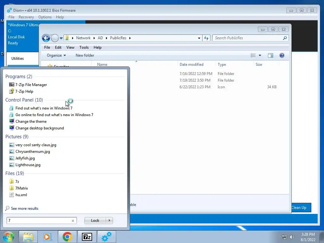This screenshot has height=243, width=324.
Task: Open Chrysanthemum.jpg search result
Action: coord(29,152)
